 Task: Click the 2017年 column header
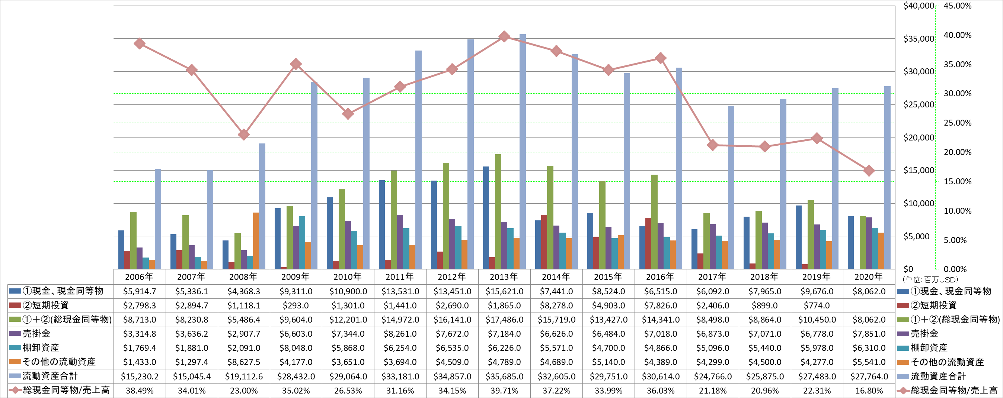713,277
